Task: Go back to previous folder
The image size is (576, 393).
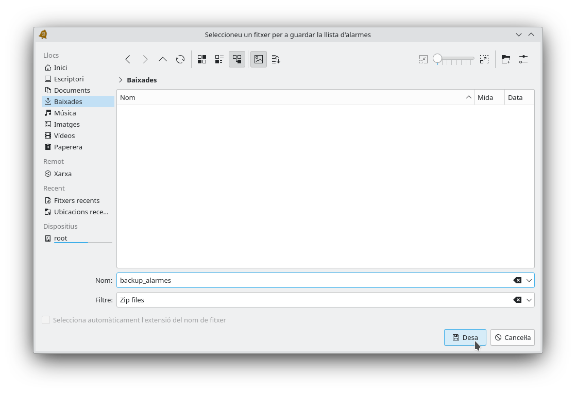Action: pos(128,59)
